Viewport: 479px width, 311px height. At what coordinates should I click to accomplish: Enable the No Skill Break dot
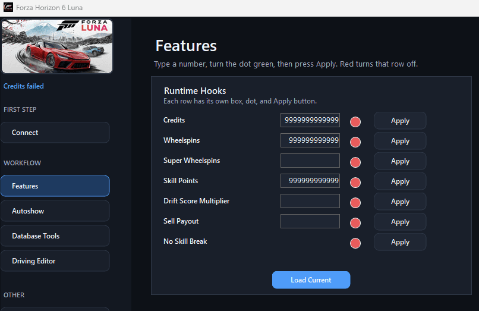355,243
